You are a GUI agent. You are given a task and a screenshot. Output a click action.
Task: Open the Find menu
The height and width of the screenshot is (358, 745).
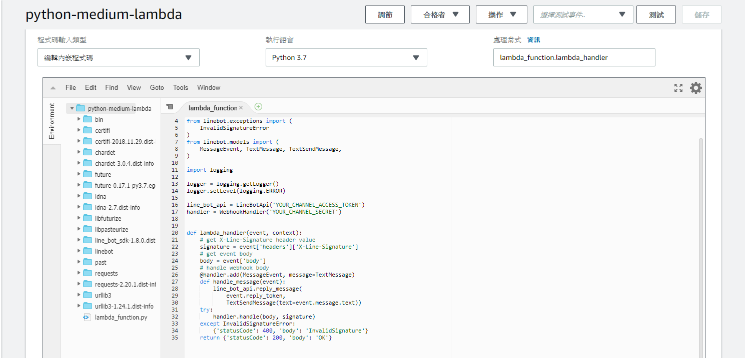coord(112,87)
